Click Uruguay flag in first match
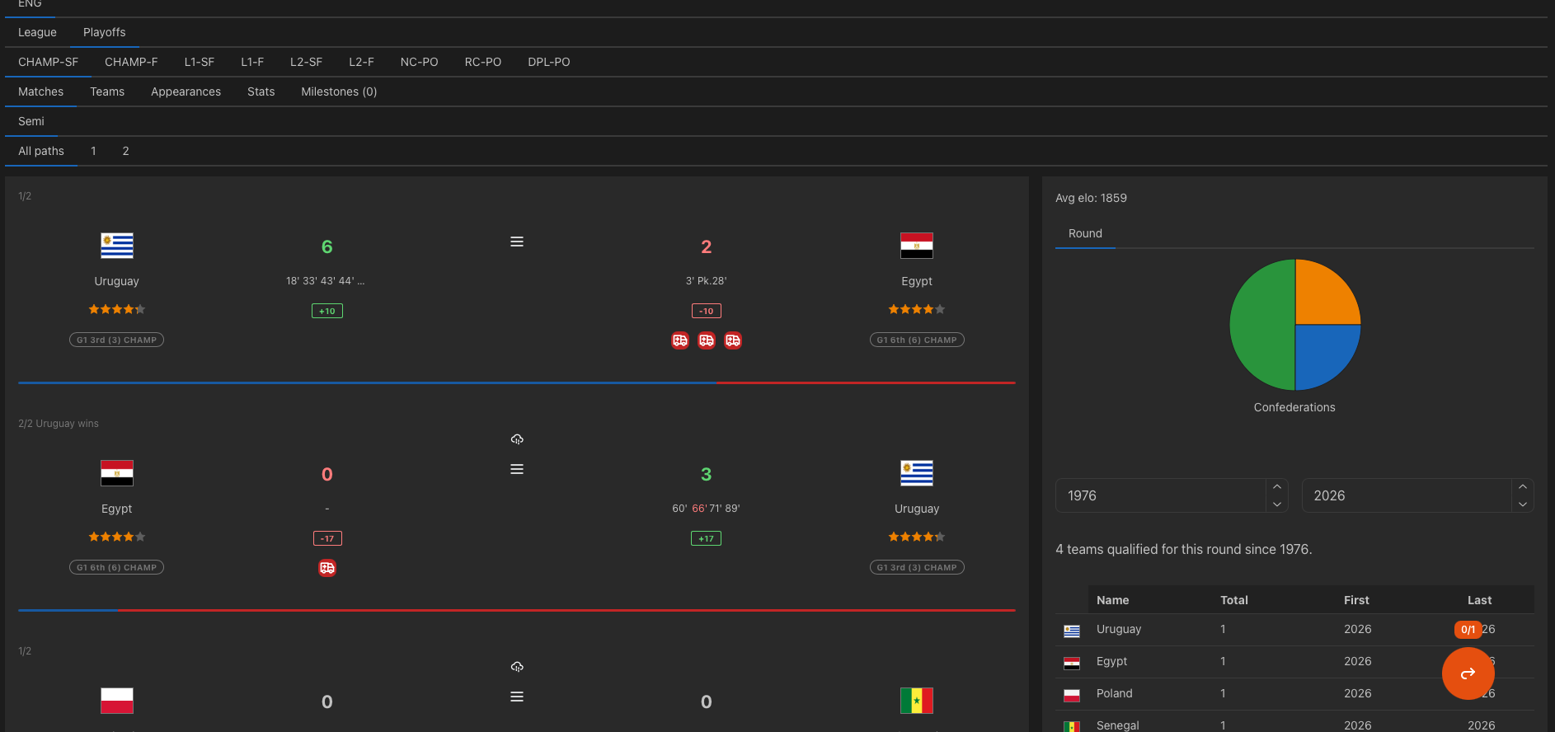Image resolution: width=1555 pixels, height=732 pixels. (117, 246)
